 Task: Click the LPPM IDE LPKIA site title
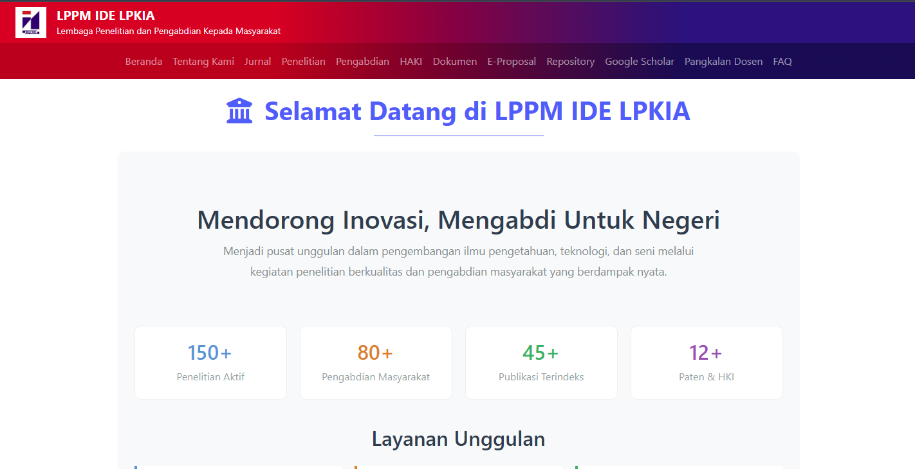(x=106, y=16)
